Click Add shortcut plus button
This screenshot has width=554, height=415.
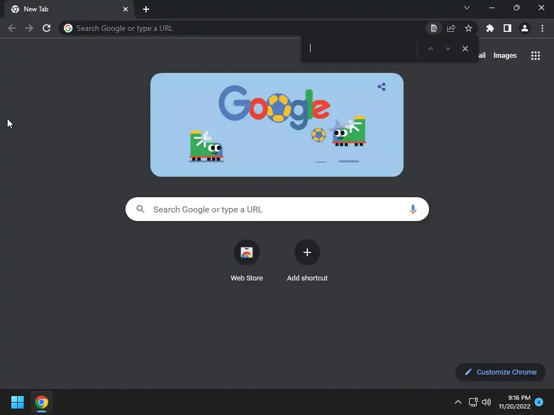[x=307, y=252]
